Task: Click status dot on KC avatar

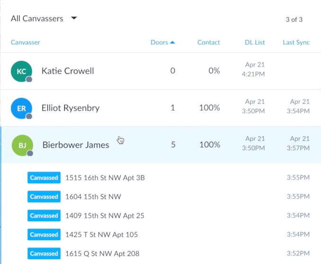Action: pos(29,79)
